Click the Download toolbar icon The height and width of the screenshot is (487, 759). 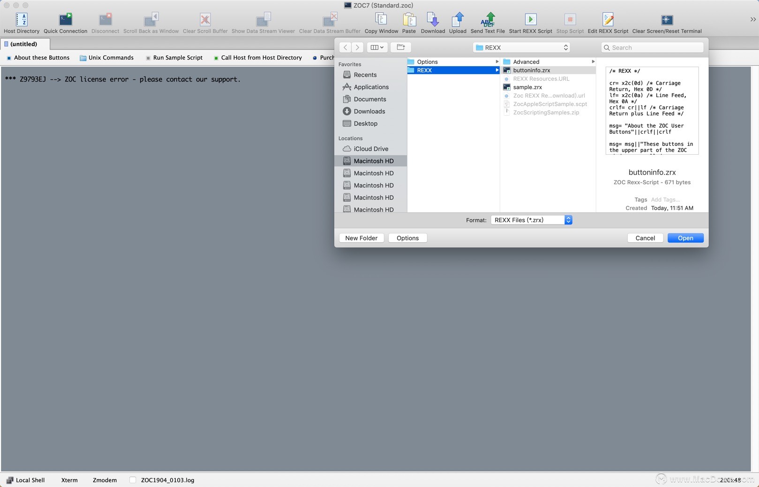pyautogui.click(x=433, y=19)
